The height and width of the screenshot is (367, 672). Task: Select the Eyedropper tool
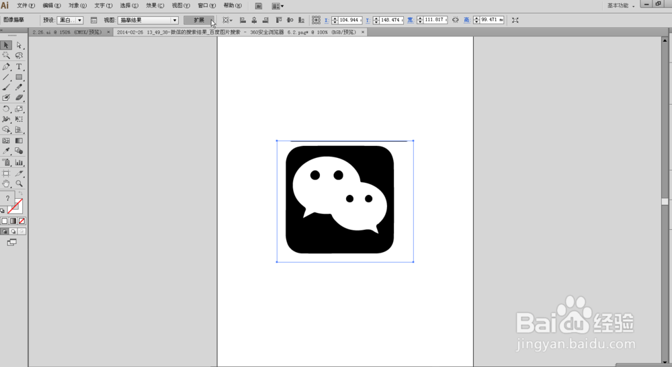click(6, 151)
